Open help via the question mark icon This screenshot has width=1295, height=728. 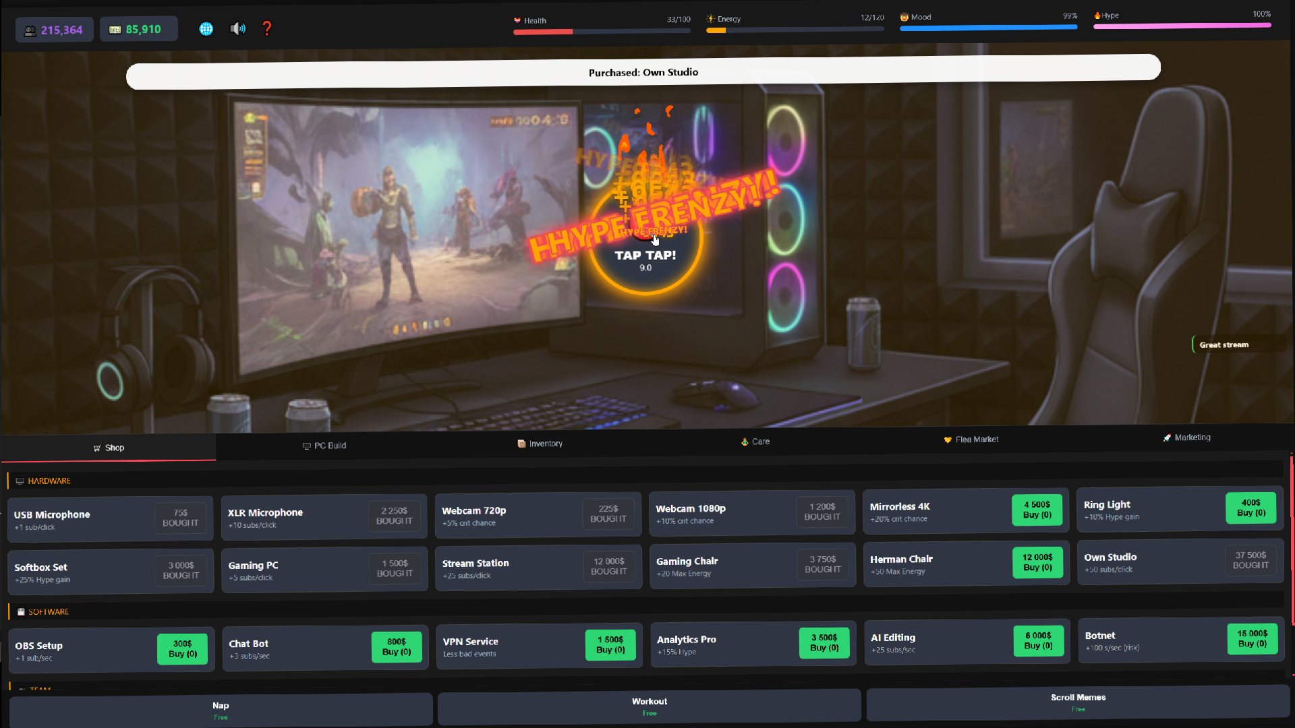266,28
